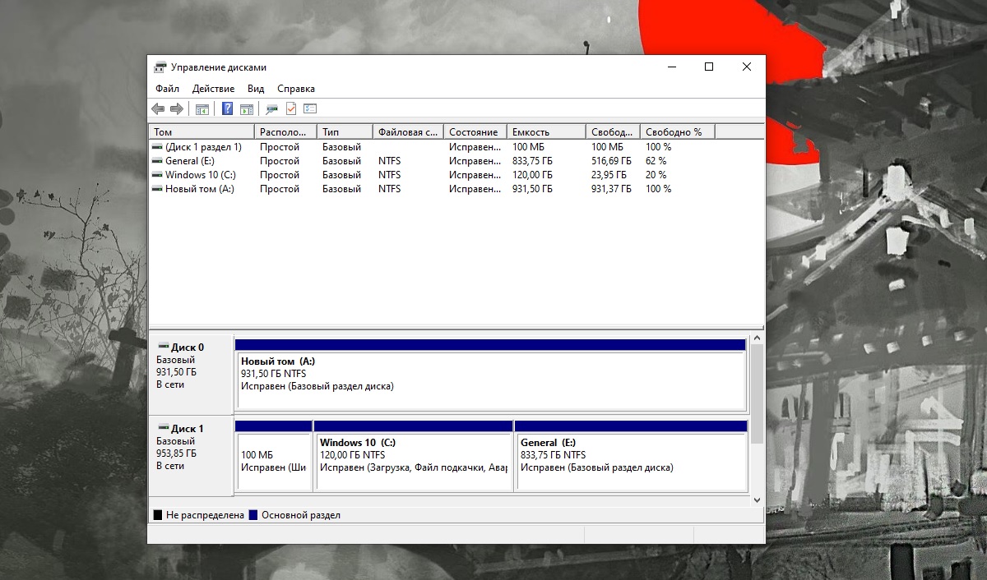
Task: Click the Back arrow toolbar icon
Action: (158, 109)
